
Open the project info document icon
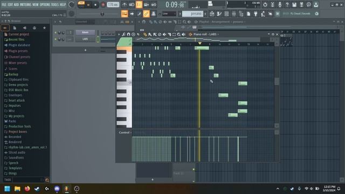pyautogui.click(x=249, y=13)
